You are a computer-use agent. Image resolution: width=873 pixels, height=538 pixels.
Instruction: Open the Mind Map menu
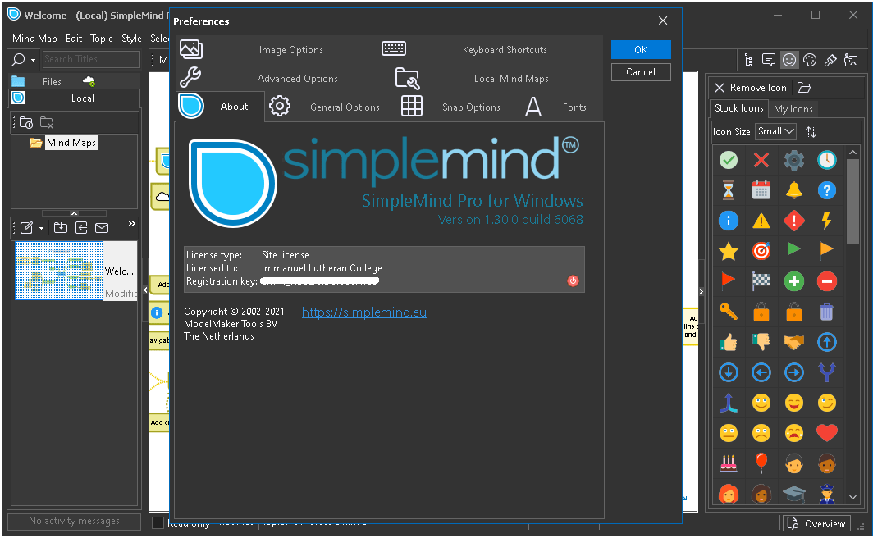point(34,39)
